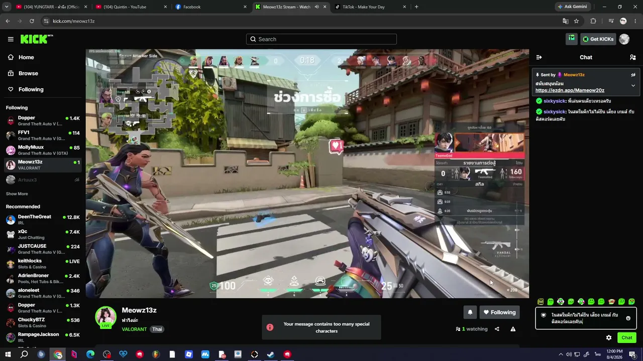Viewport: 643px width, 361px height.
Task: Expand the pinned message chevron
Action: coord(633,86)
